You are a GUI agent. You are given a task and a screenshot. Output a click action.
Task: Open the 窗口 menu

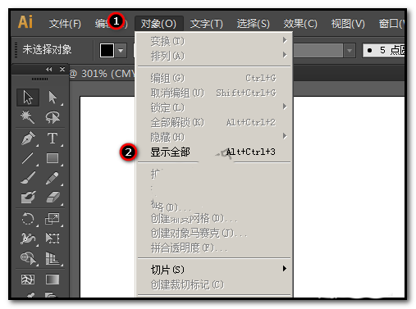pyautogui.click(x=391, y=24)
